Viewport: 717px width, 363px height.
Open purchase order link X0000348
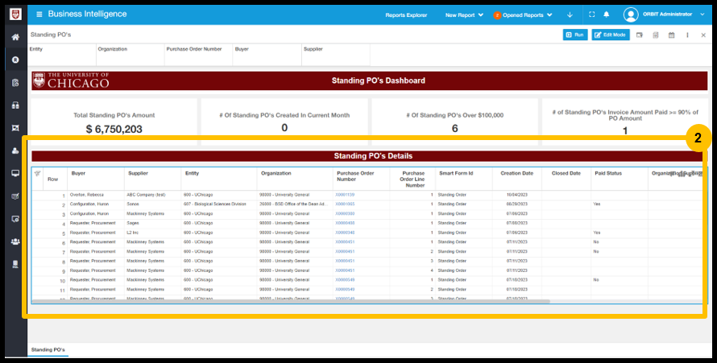(x=345, y=233)
